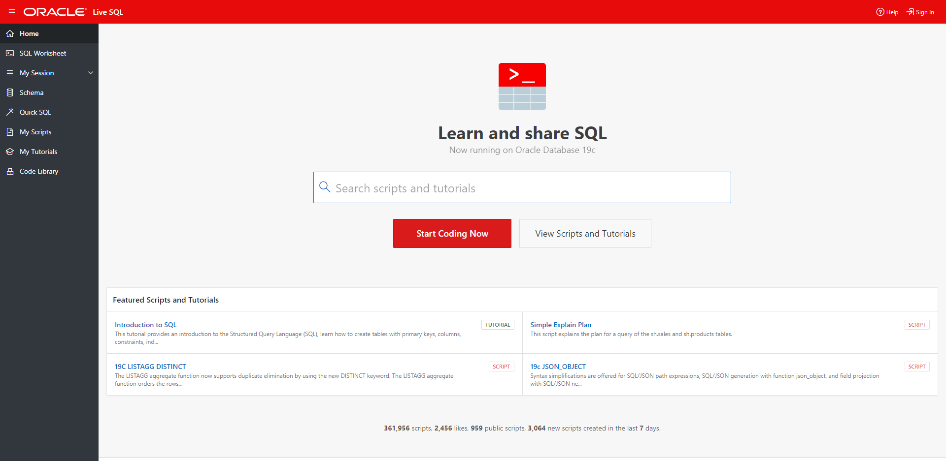This screenshot has height=461, width=946.
Task: Click the SQL Worksheet terminal icon
Action: coord(10,53)
